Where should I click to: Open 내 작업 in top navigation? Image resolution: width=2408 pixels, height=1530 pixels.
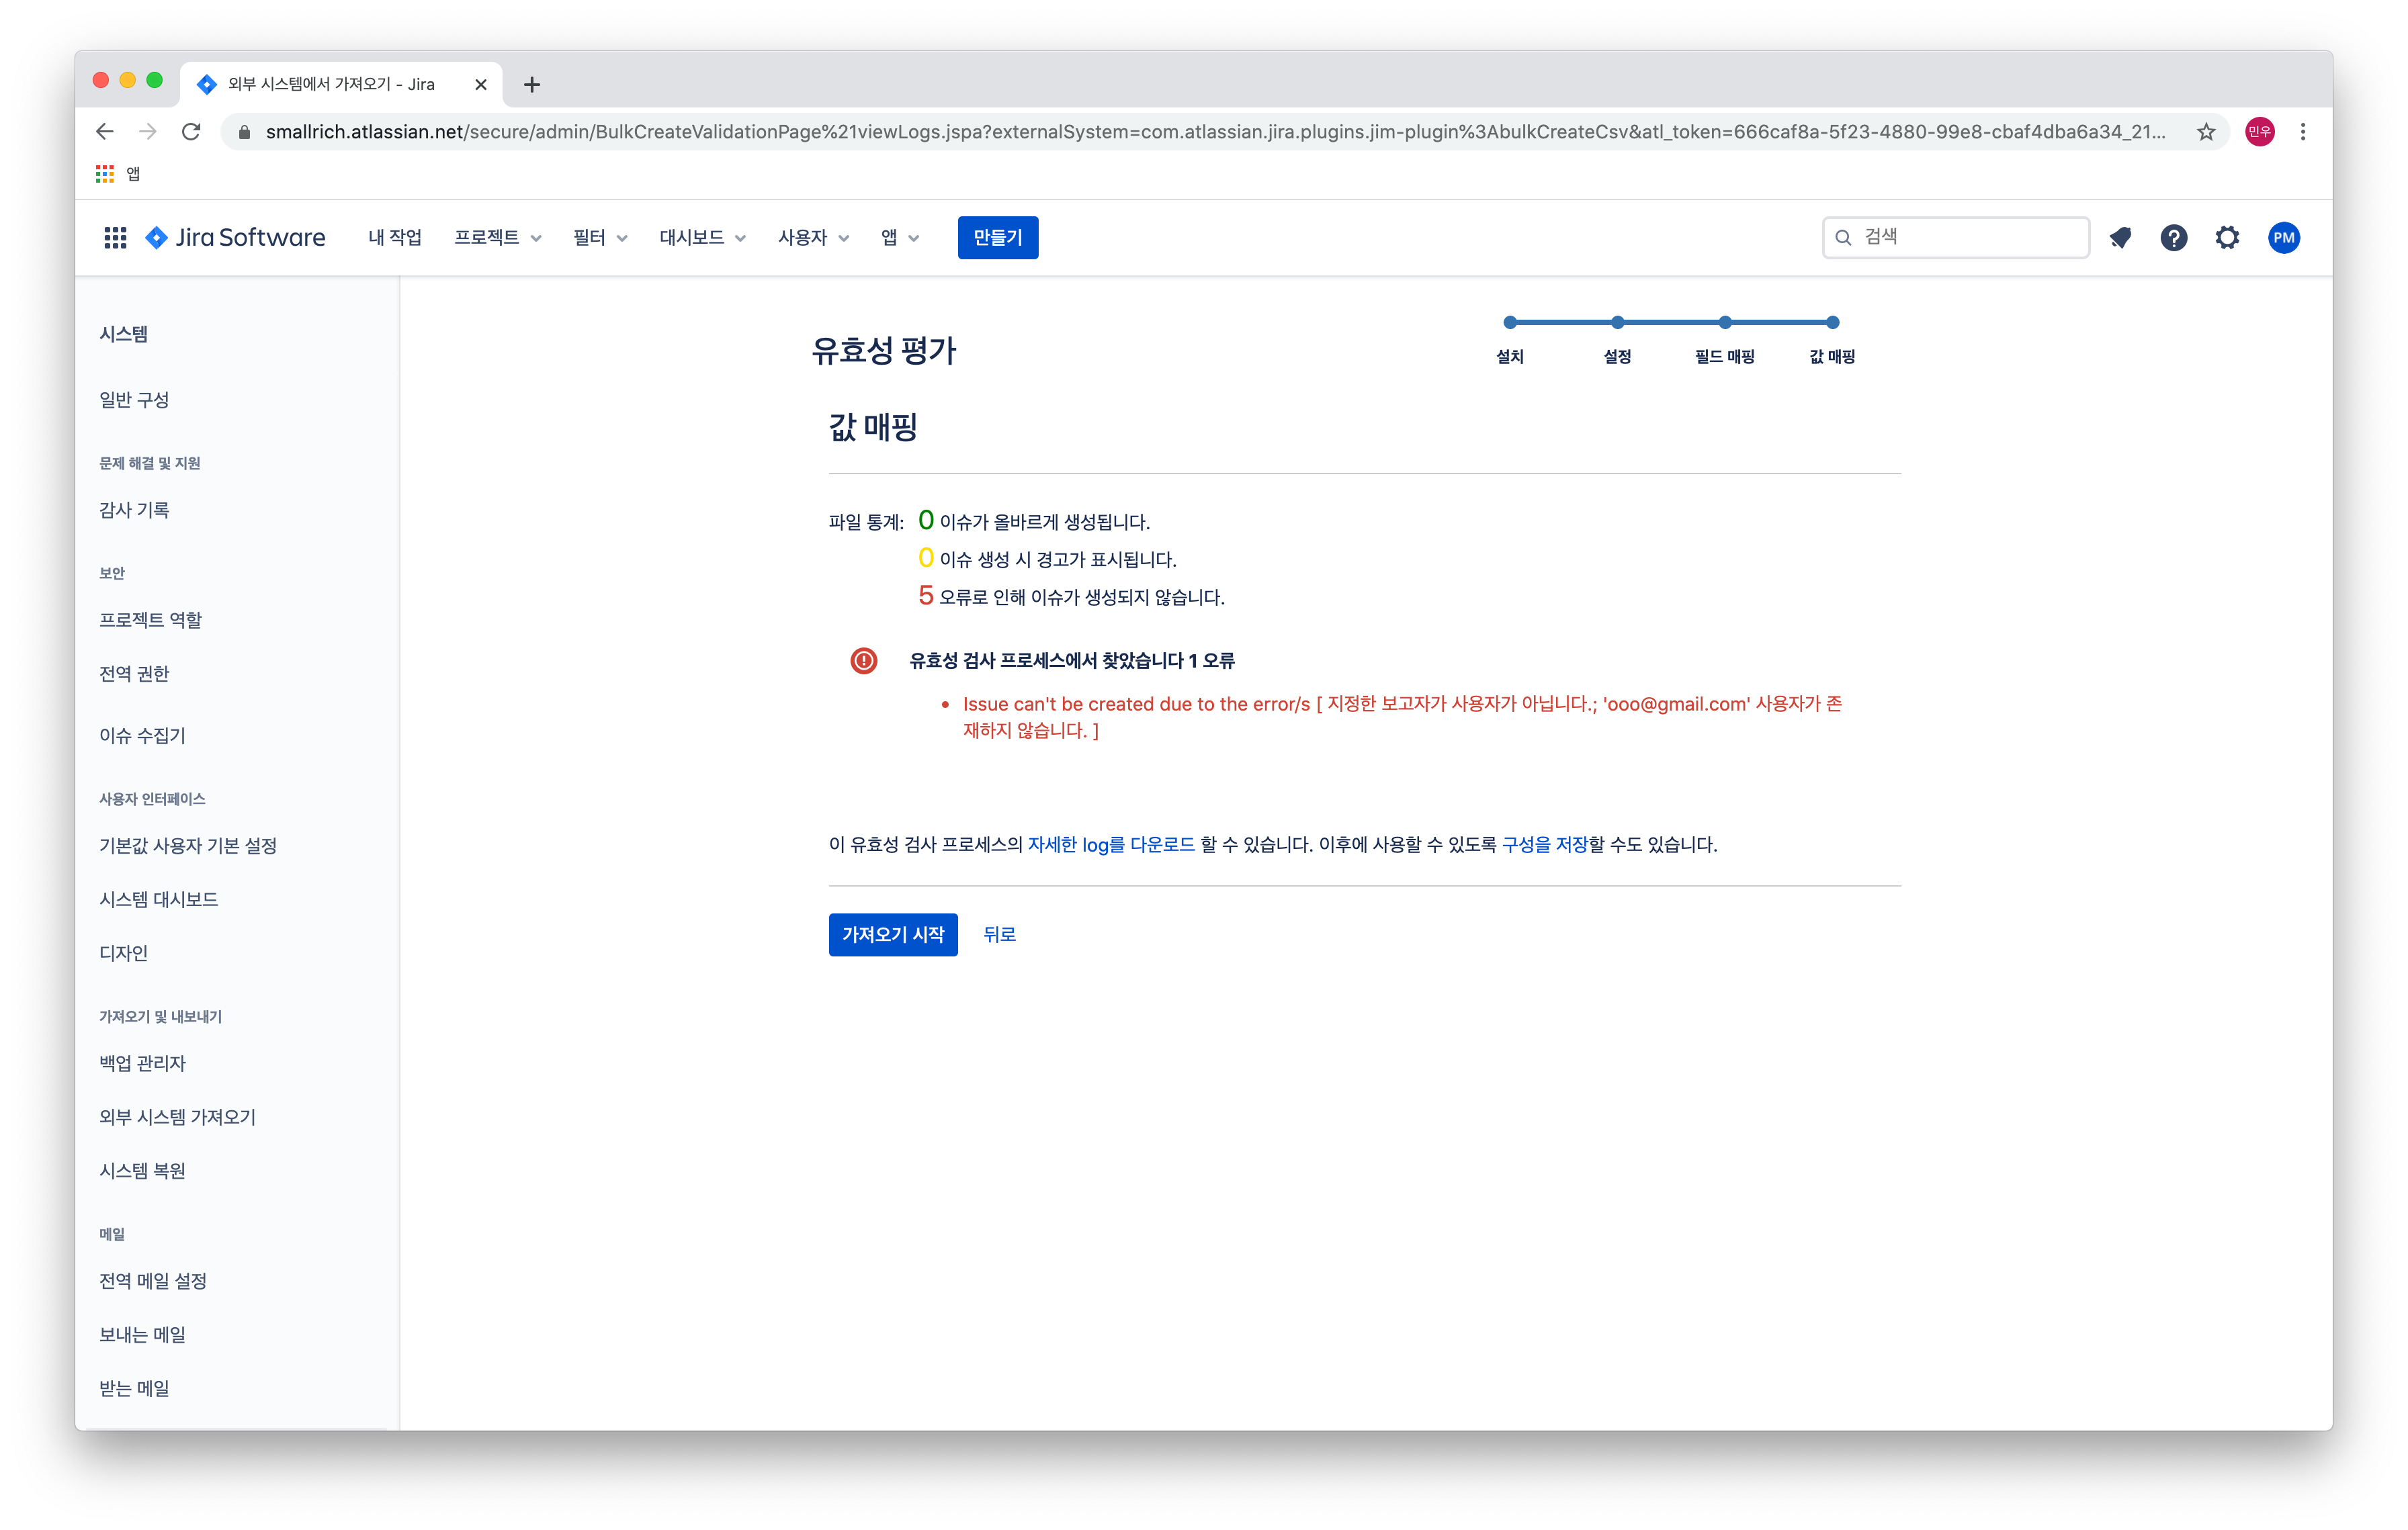(394, 238)
